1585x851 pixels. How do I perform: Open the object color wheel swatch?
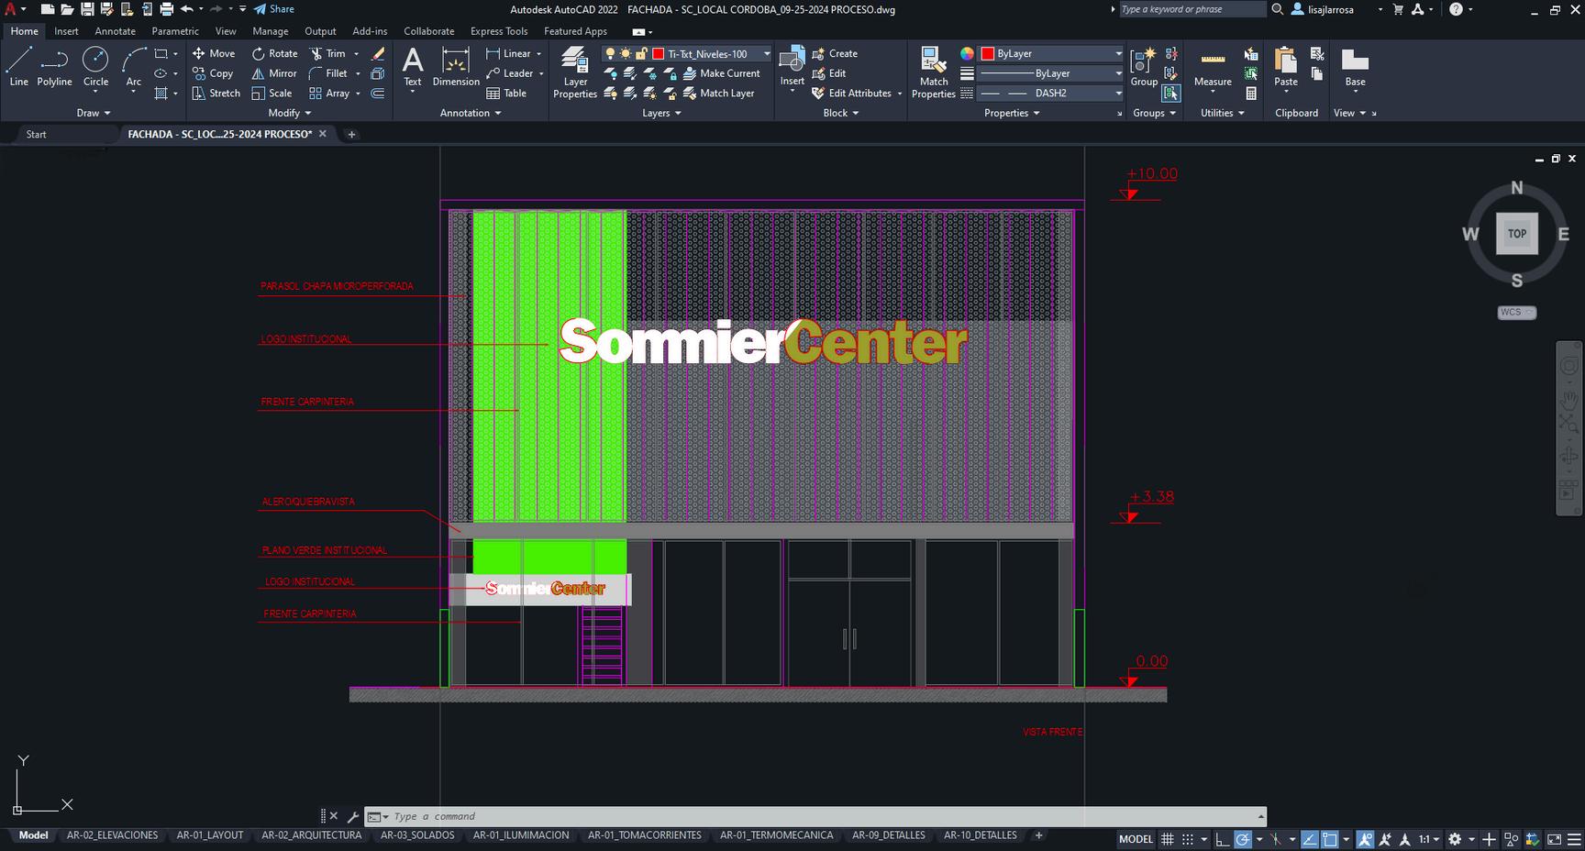(x=967, y=54)
